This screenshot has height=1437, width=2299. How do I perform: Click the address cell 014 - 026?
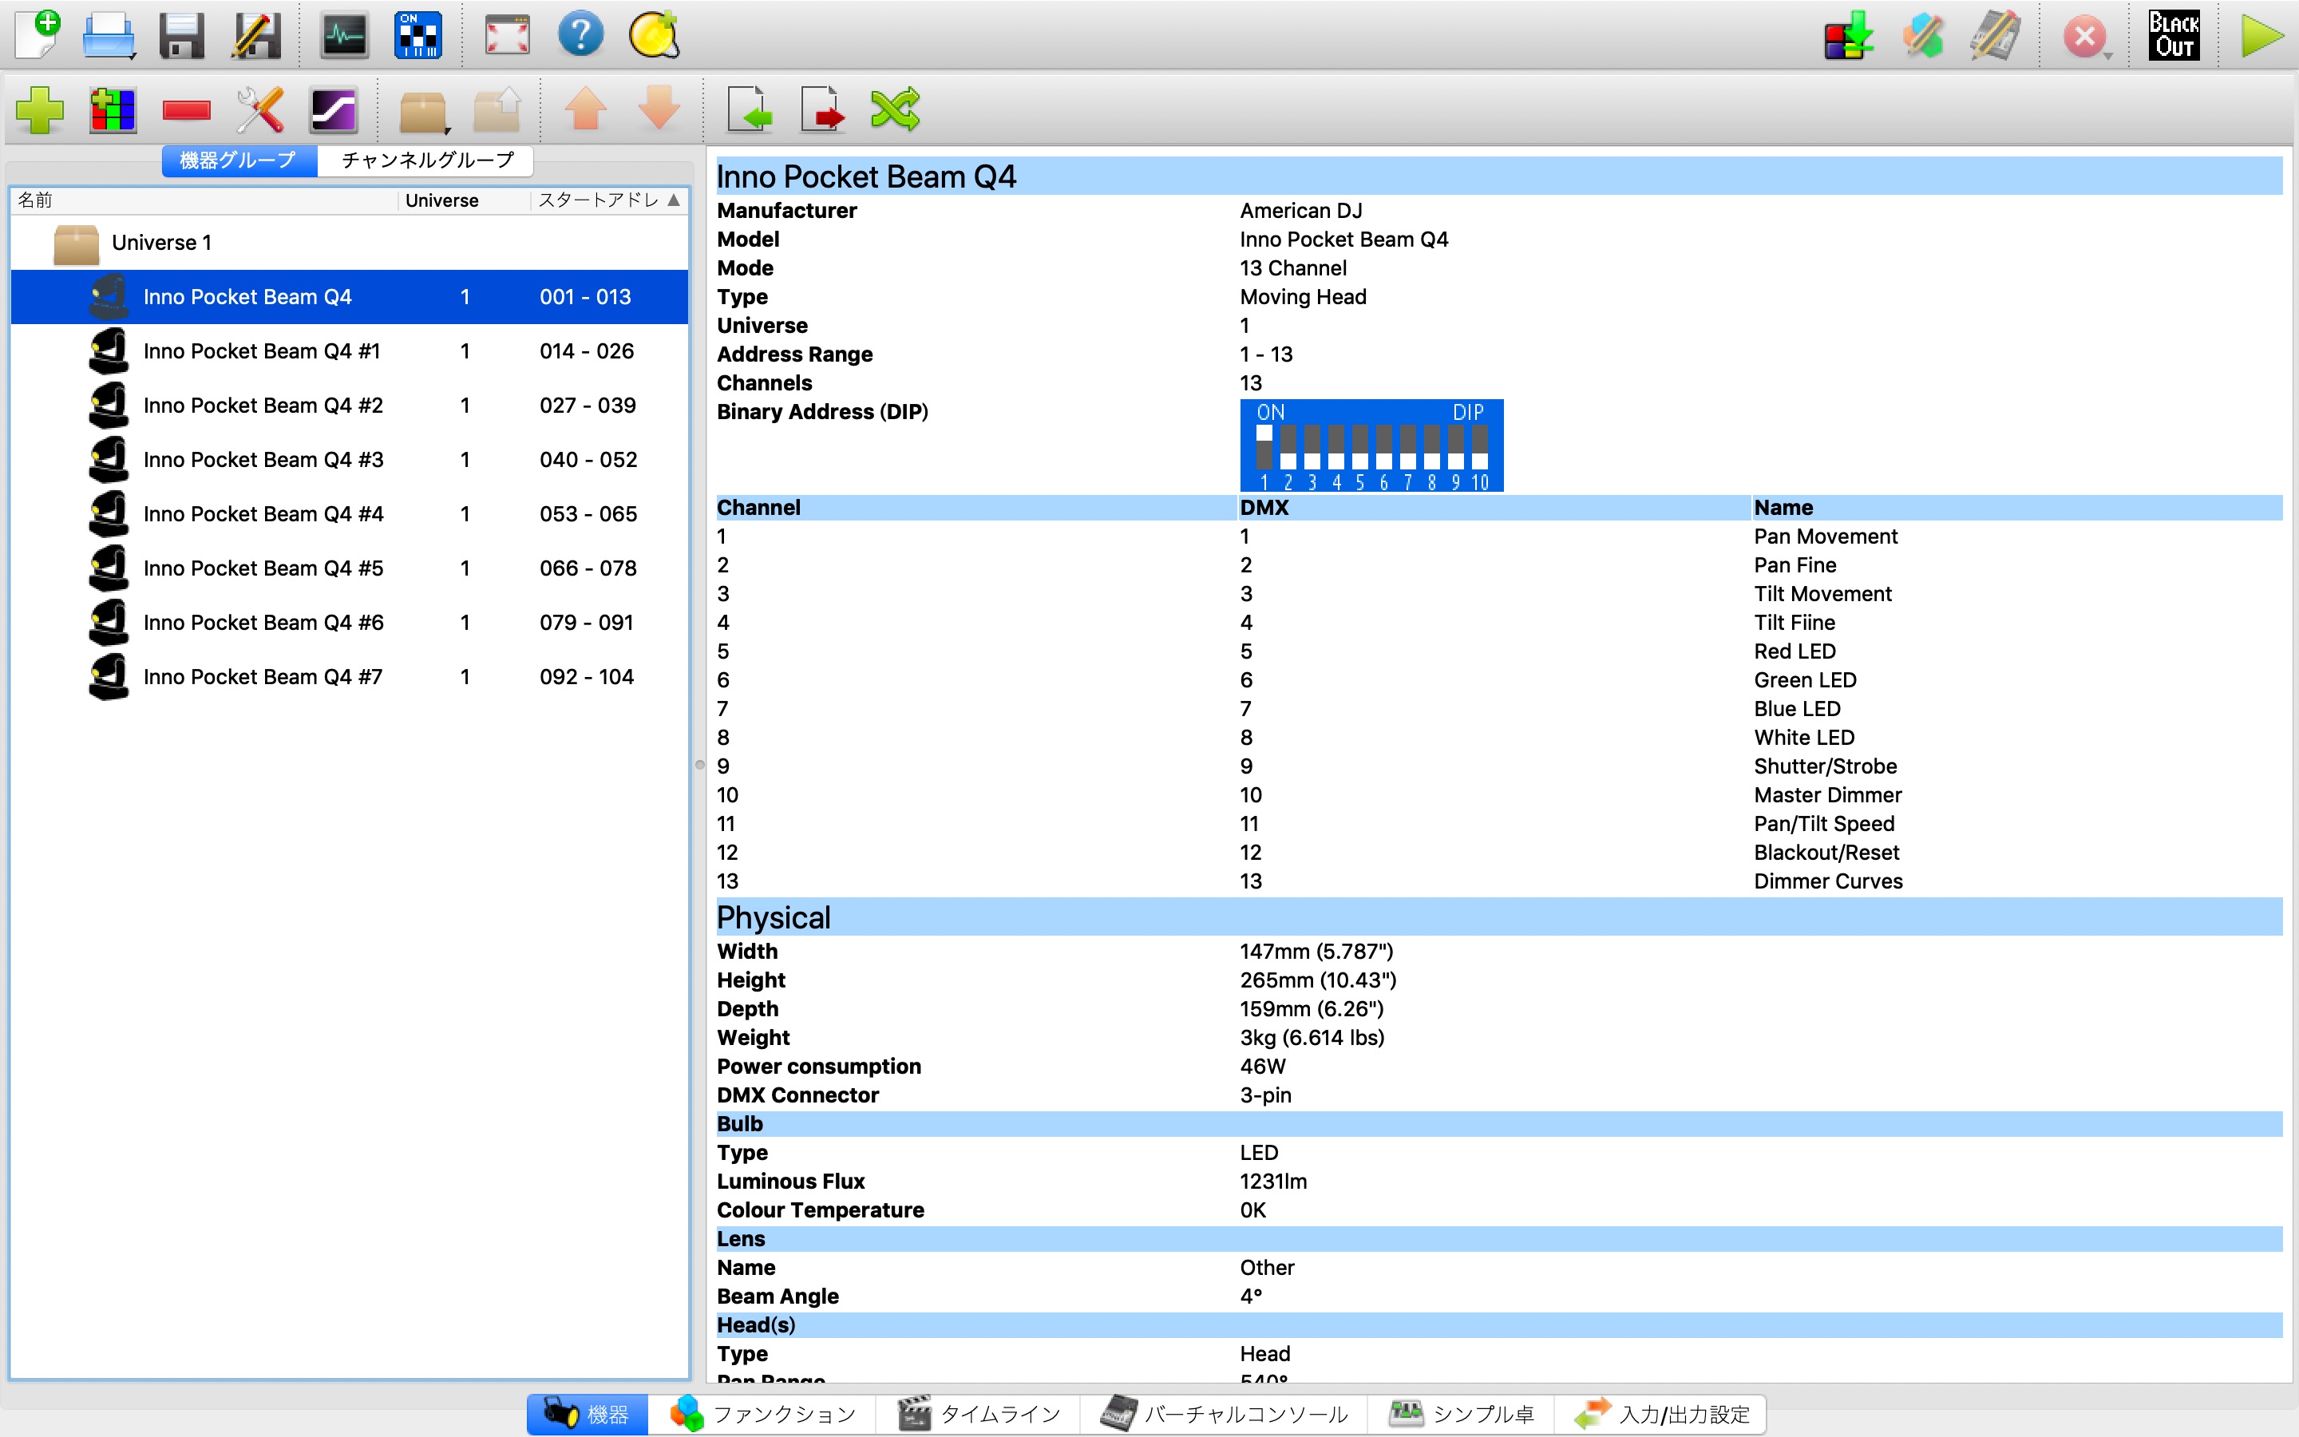[587, 350]
